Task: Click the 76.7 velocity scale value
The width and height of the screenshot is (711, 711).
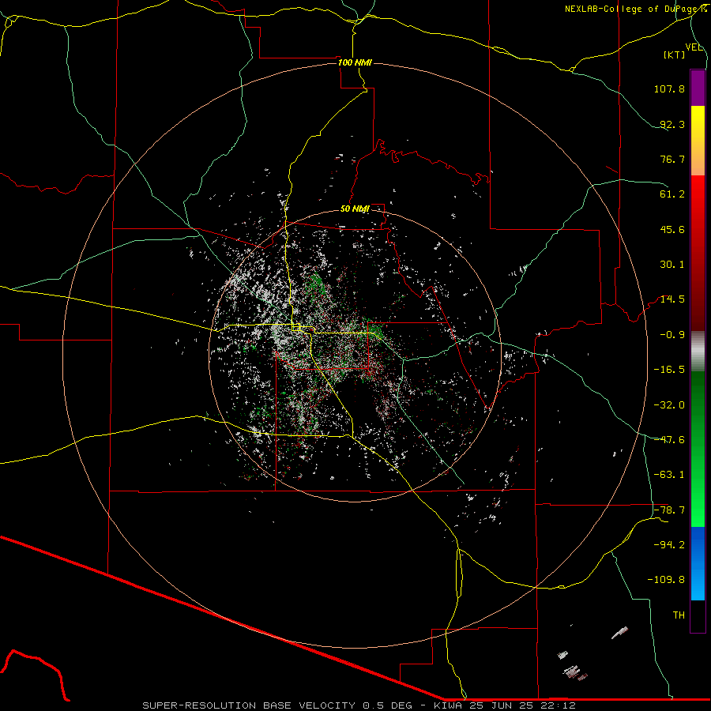Action: click(x=672, y=159)
